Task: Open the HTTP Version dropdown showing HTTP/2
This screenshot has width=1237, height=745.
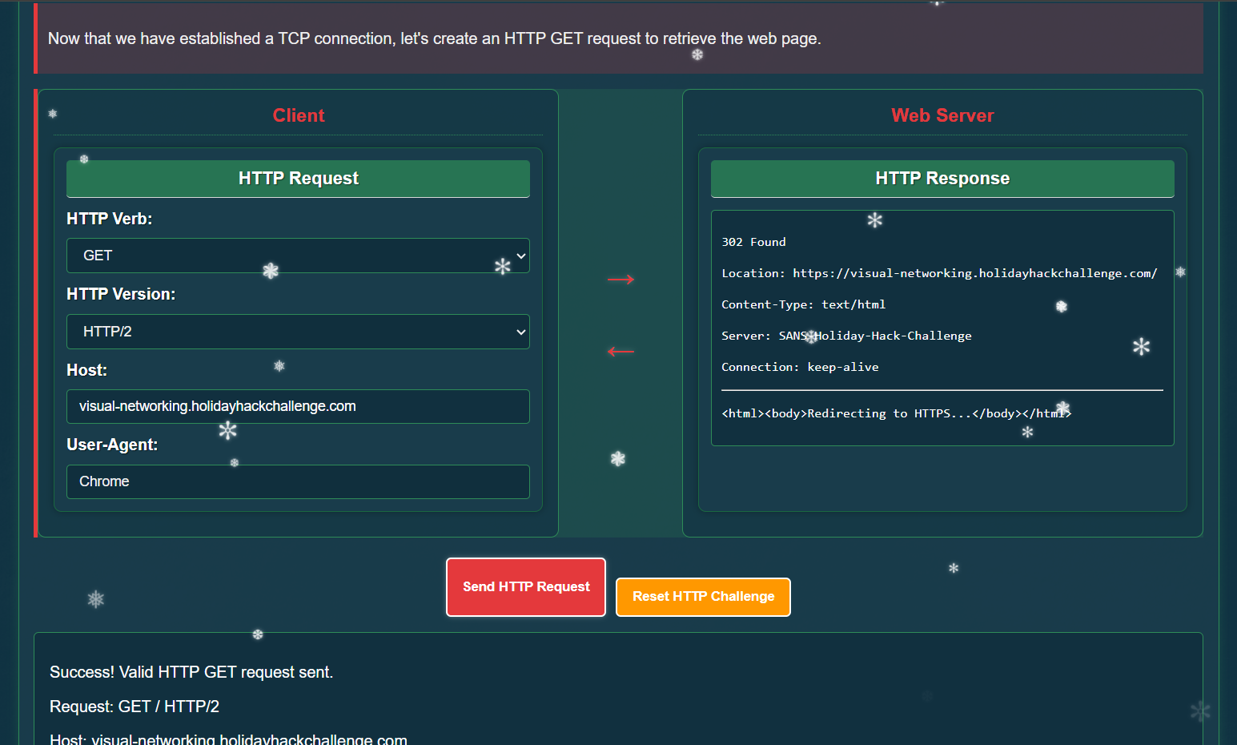Action: (x=298, y=332)
